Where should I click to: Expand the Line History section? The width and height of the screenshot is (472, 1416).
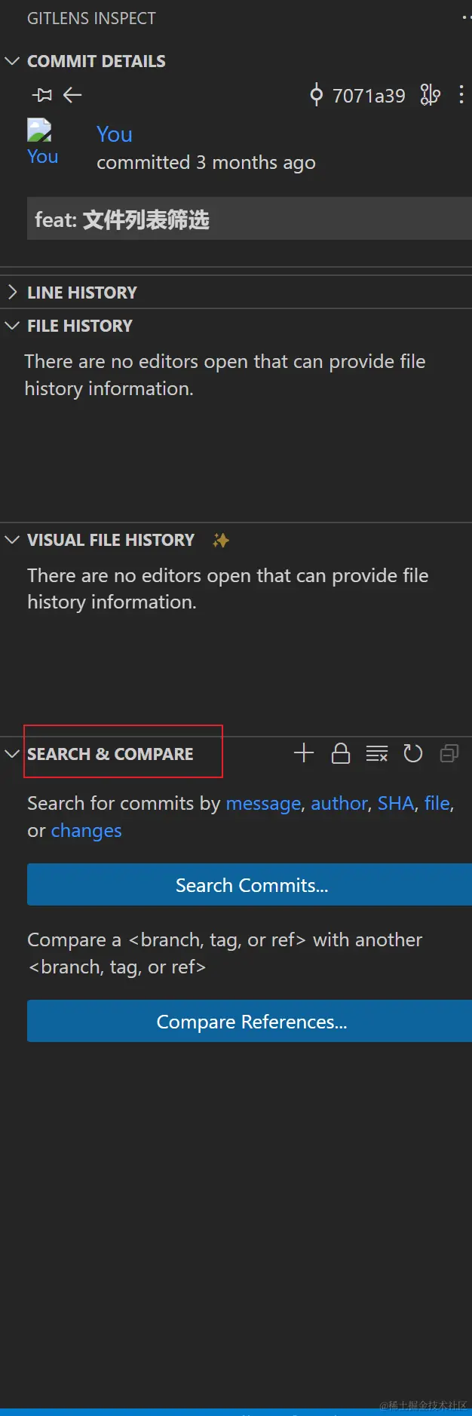pos(12,293)
